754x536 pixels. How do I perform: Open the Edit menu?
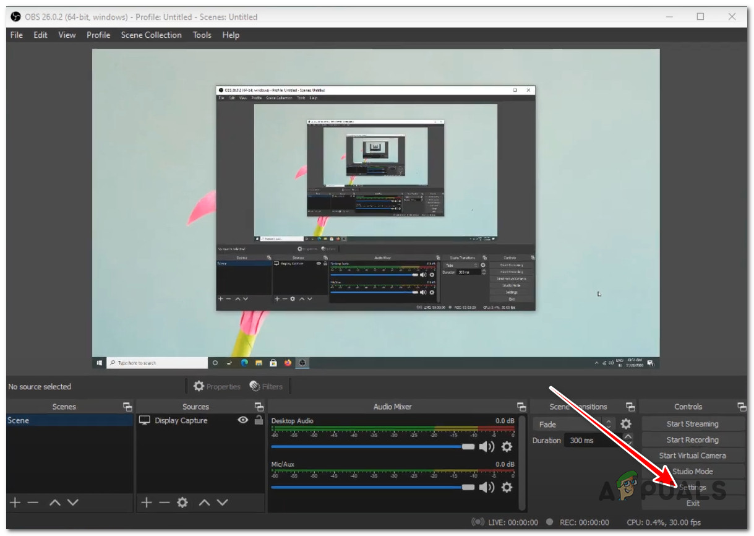click(x=40, y=35)
